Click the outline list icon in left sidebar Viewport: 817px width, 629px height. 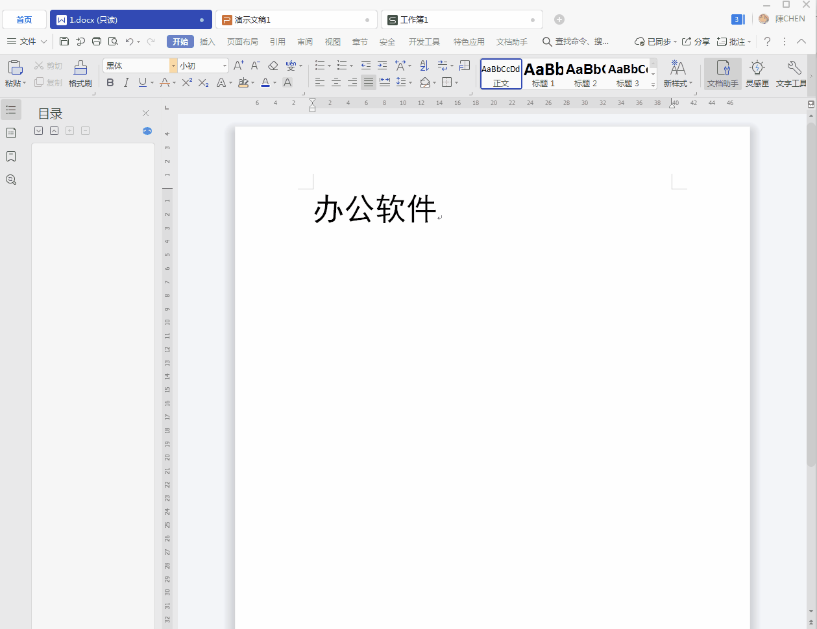11,110
